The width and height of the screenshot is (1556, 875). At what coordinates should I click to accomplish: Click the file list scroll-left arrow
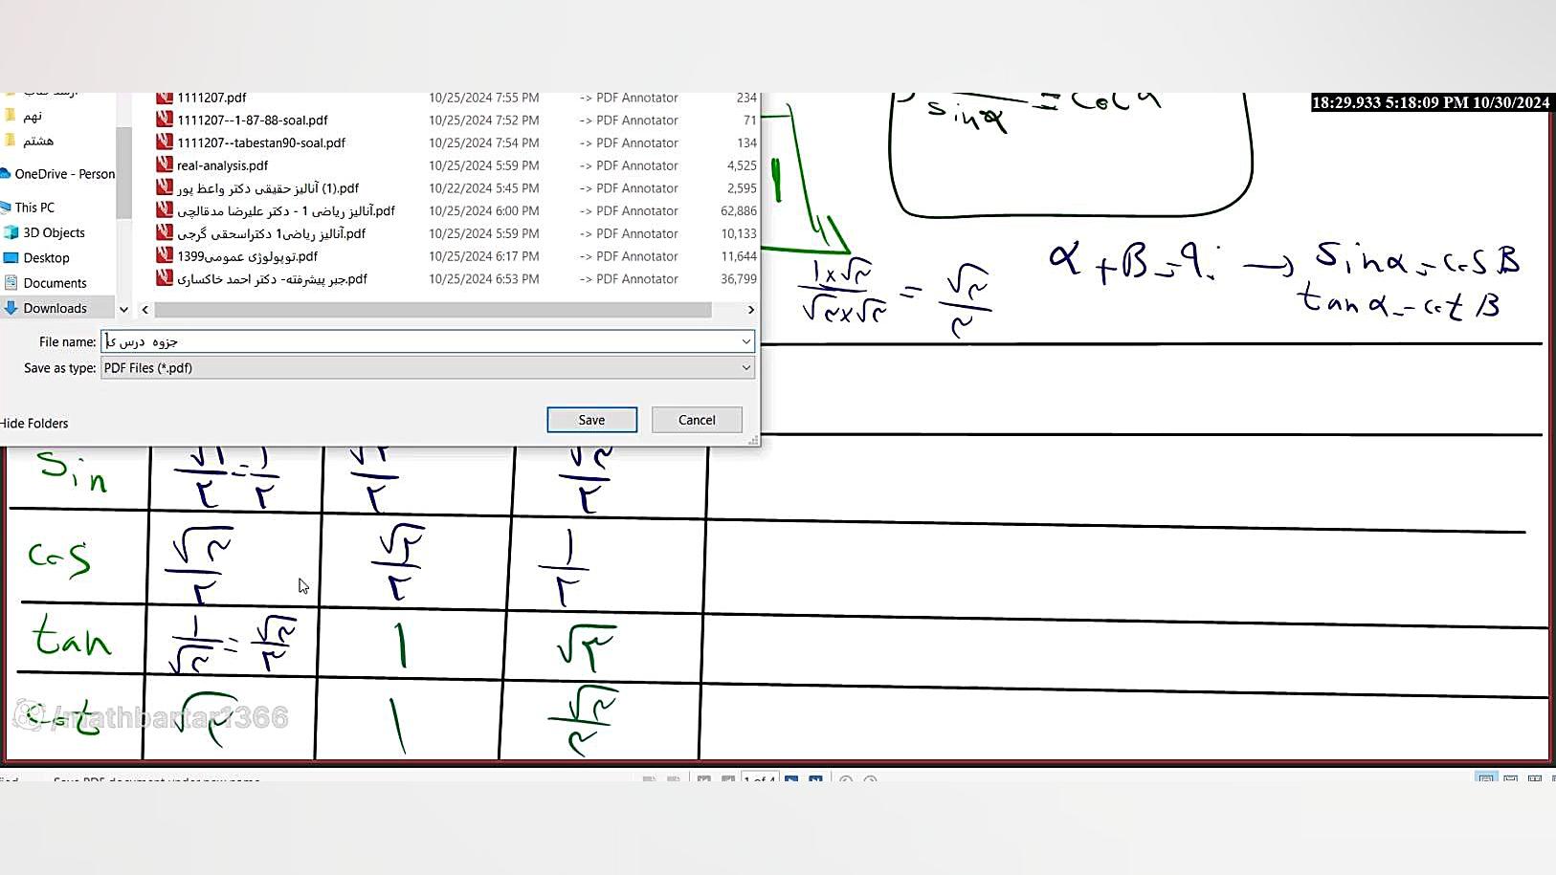[145, 310]
